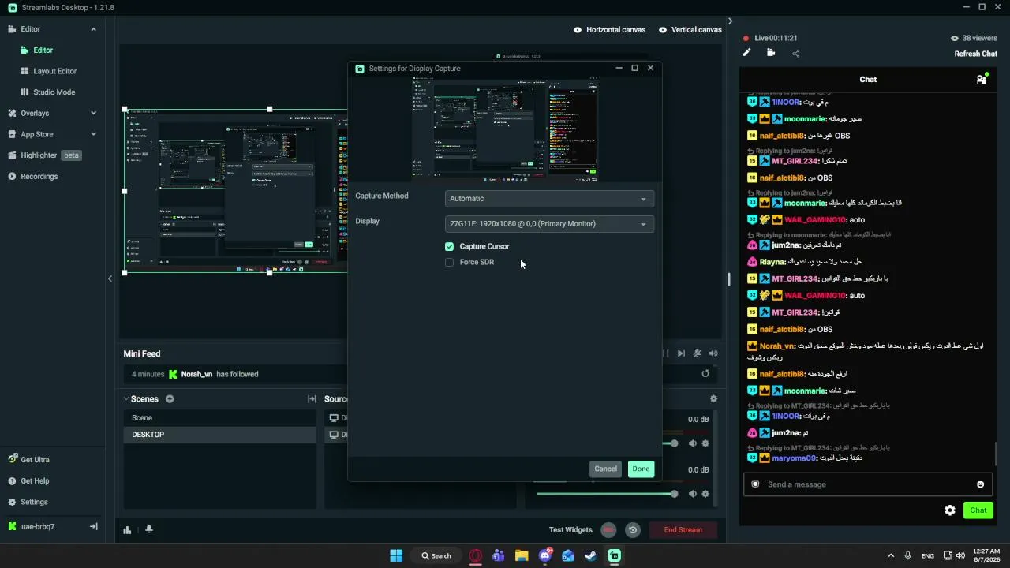Uncheck the Capture Cursor checkbox
Image resolution: width=1010 pixels, height=568 pixels.
450,247
